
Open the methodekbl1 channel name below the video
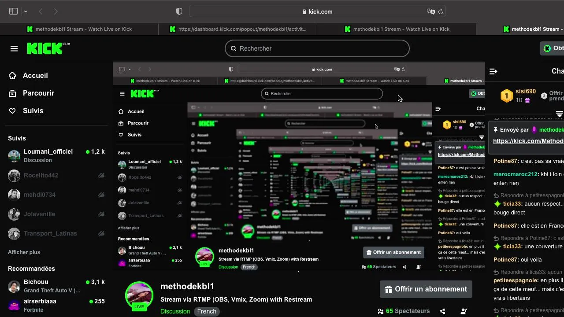pyautogui.click(x=187, y=287)
